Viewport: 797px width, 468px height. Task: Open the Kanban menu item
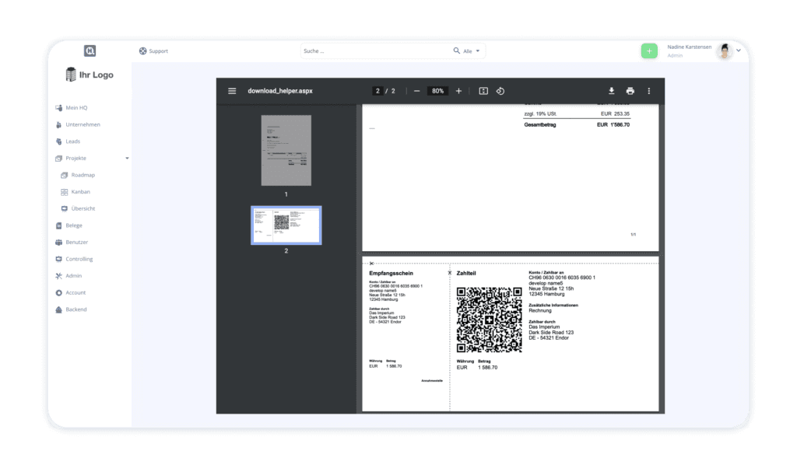pos(80,192)
